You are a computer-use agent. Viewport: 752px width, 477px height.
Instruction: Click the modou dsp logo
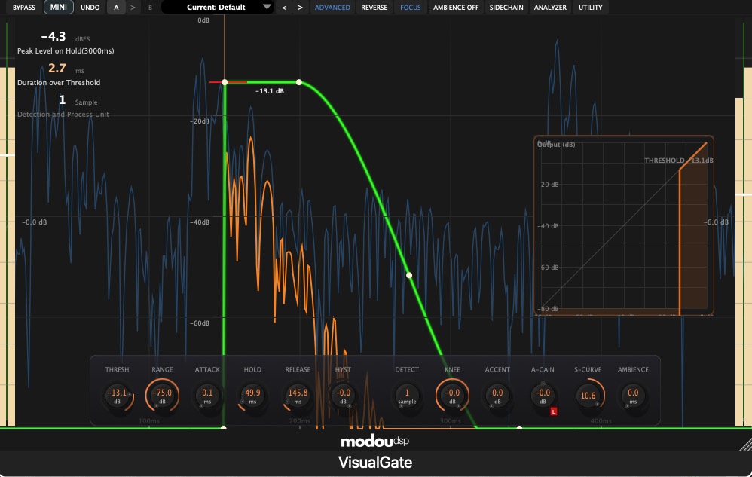(x=375, y=441)
